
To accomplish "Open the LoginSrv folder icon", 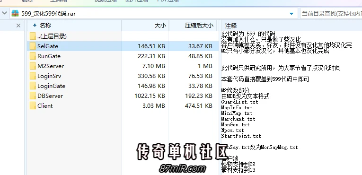I will click(x=33, y=76).
